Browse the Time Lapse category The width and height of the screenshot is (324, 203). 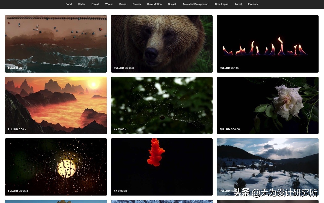221,4
